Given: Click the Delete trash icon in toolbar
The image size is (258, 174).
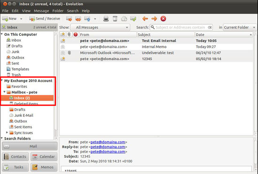Looking at the screenshot, I should pyautogui.click(x=115, y=19).
